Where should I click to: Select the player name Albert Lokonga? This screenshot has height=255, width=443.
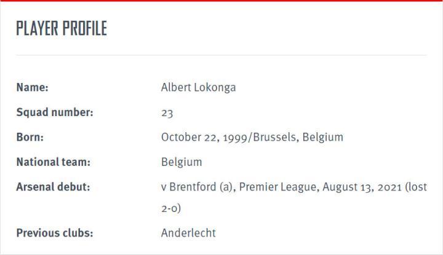pyautogui.click(x=198, y=87)
